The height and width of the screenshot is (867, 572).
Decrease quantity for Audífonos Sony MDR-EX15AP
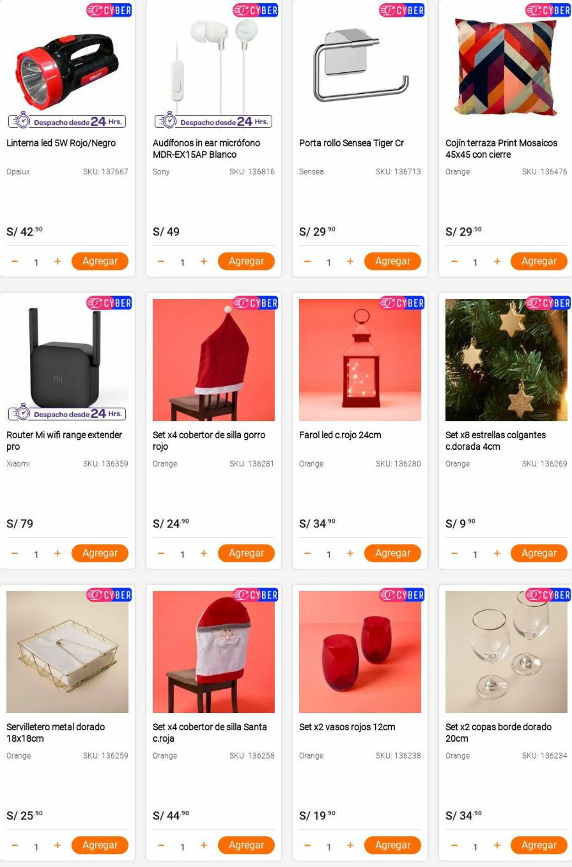pos(161,261)
